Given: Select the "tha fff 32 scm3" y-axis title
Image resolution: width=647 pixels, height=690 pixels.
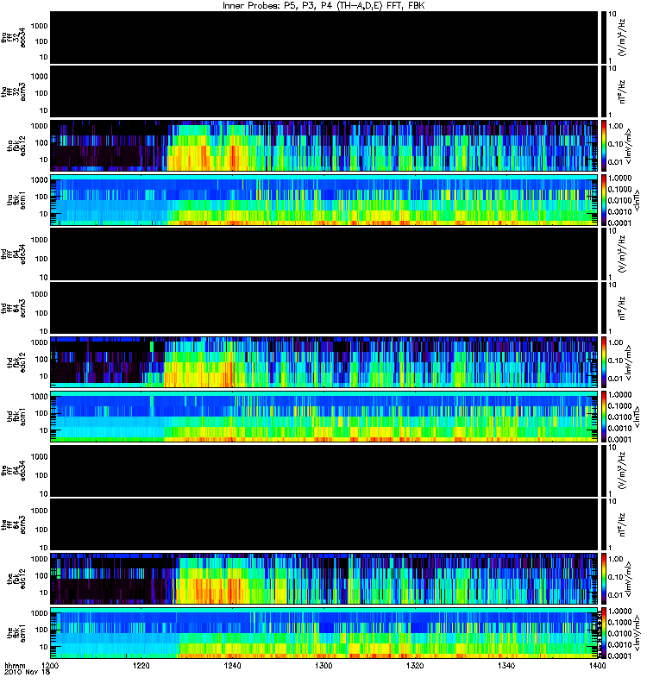Looking at the screenshot, I should pyautogui.click(x=14, y=92).
